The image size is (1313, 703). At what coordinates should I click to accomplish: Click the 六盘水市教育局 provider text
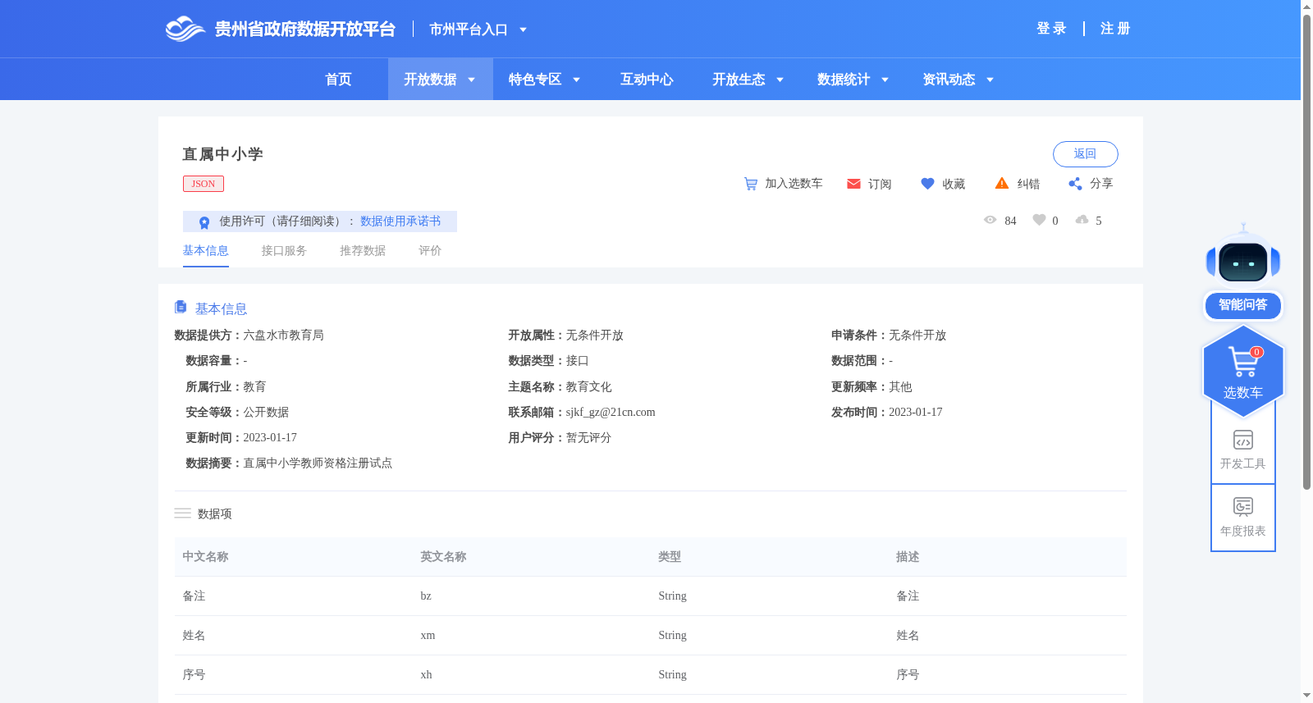pyautogui.click(x=283, y=336)
